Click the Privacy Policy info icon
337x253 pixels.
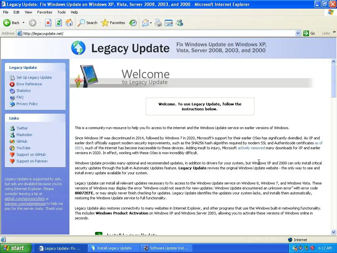[x=12, y=104]
